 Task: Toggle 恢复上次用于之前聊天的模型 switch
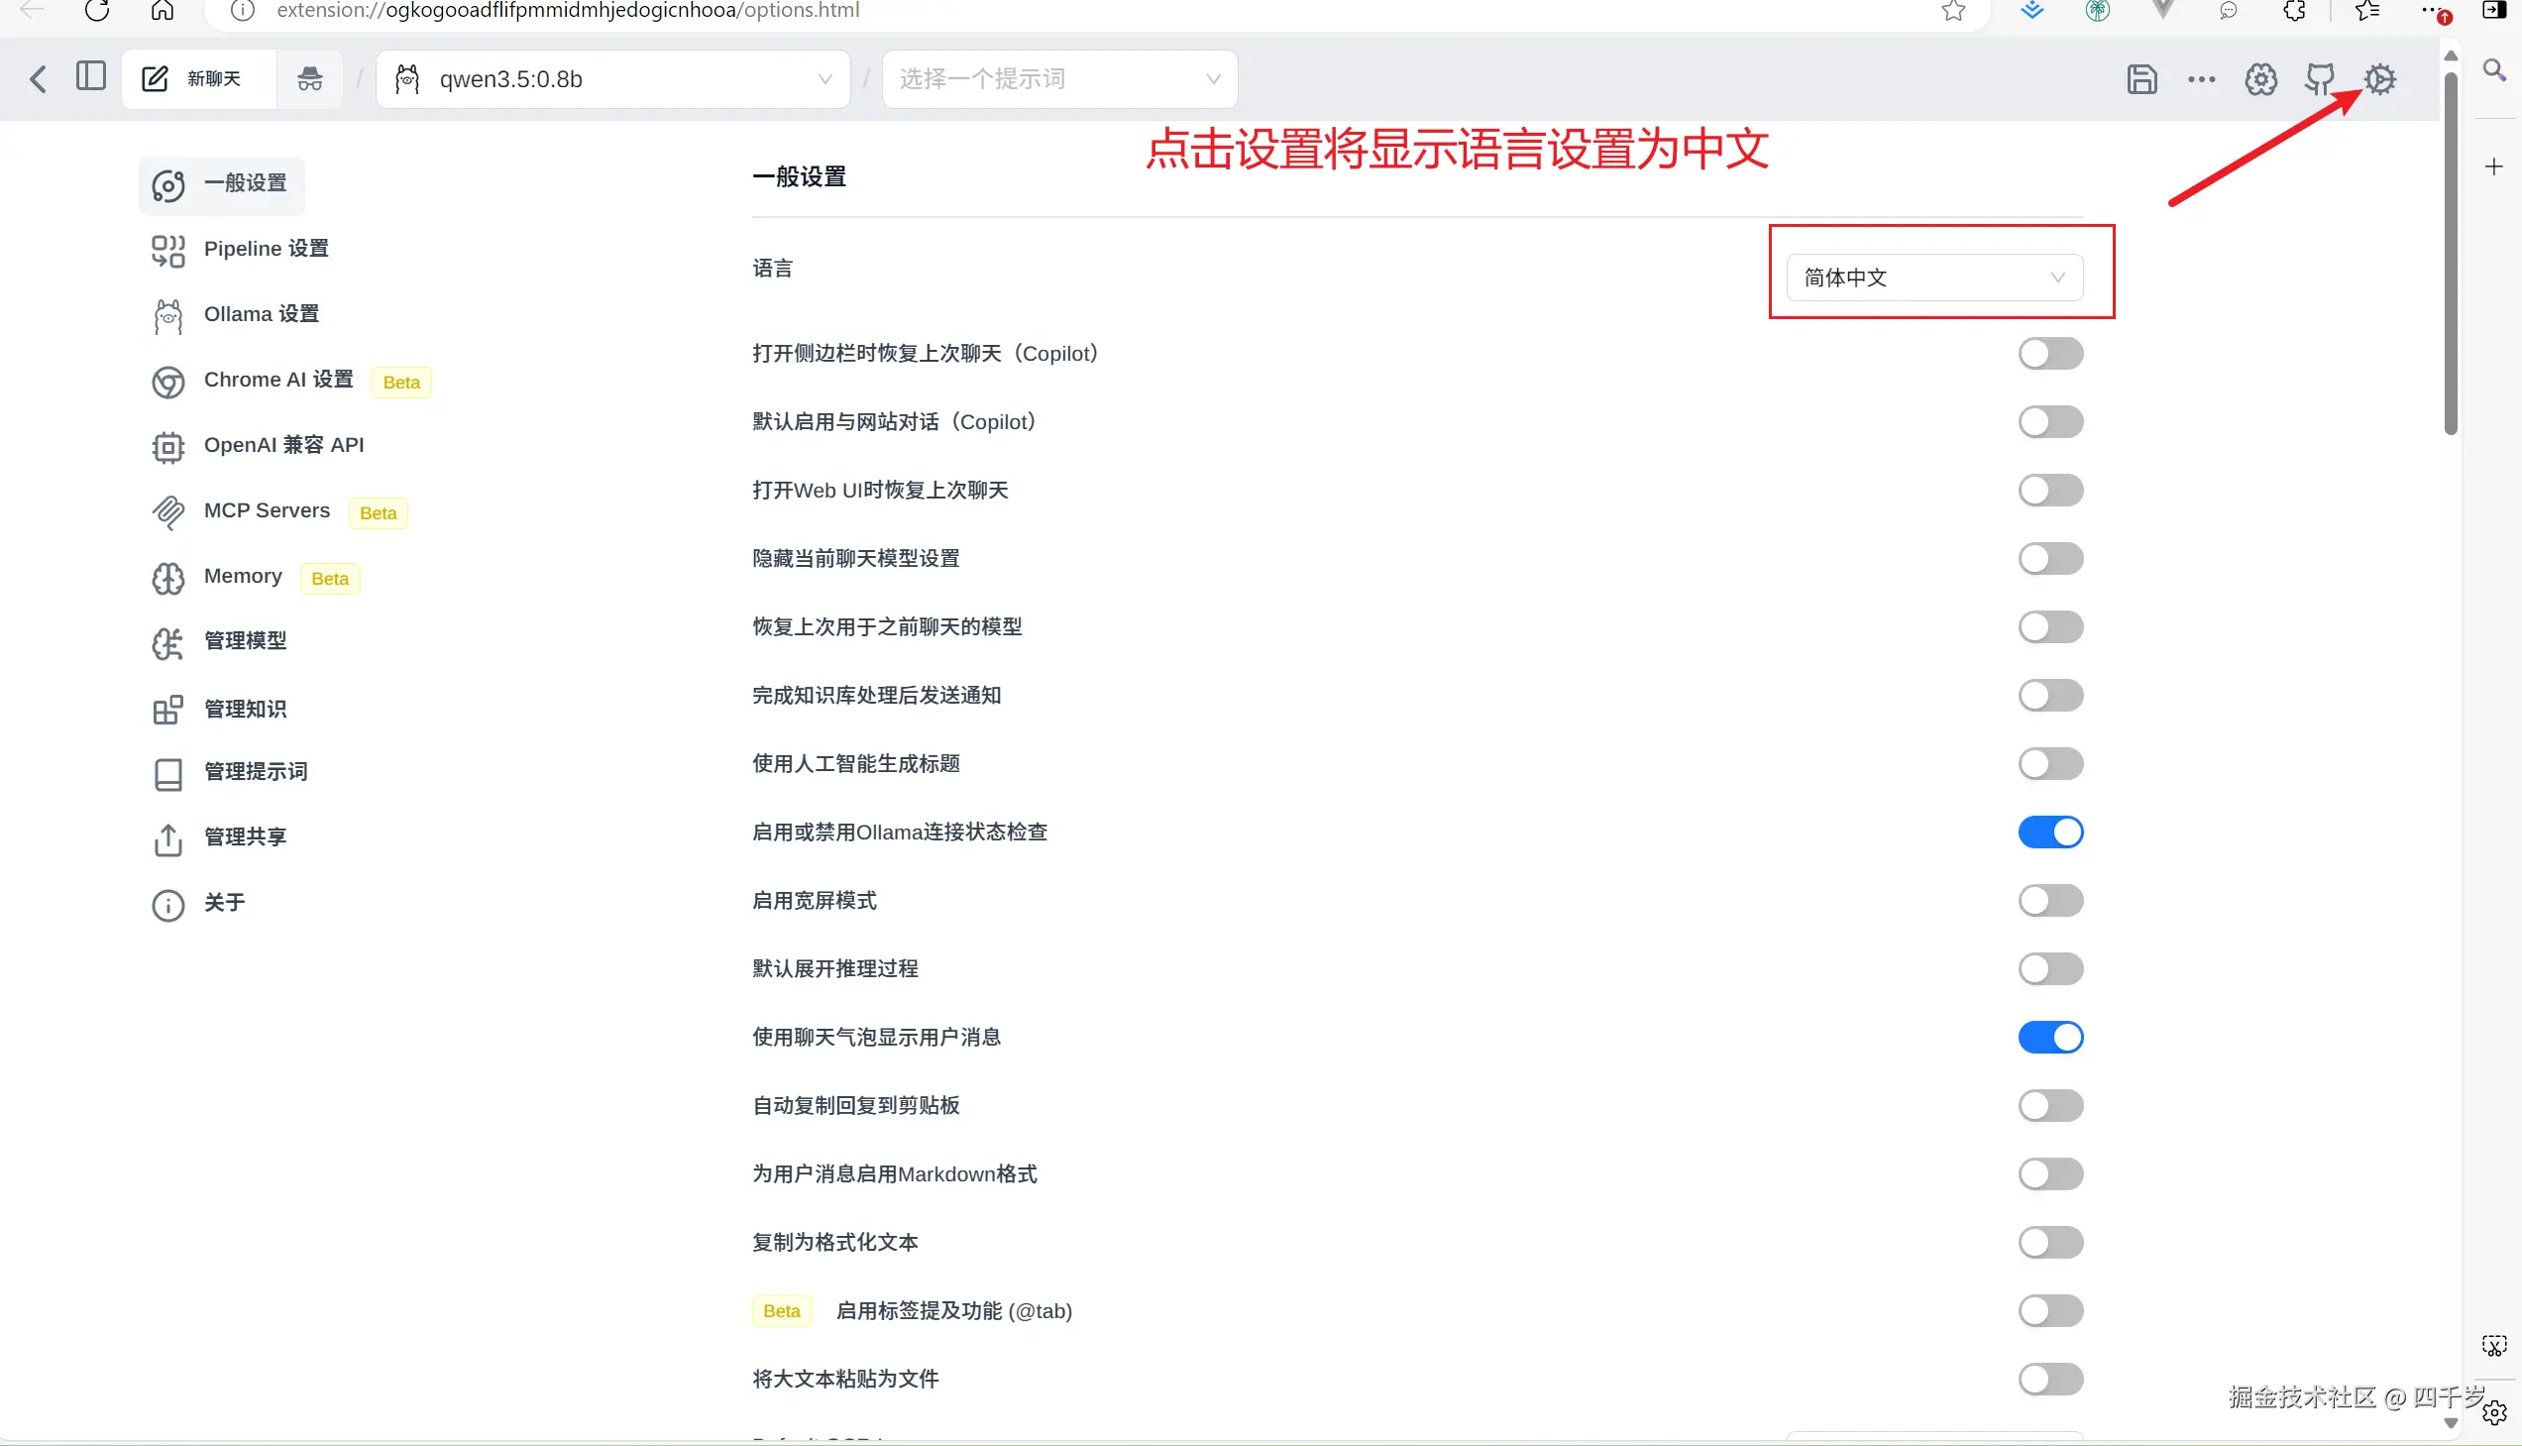pyautogui.click(x=2050, y=627)
